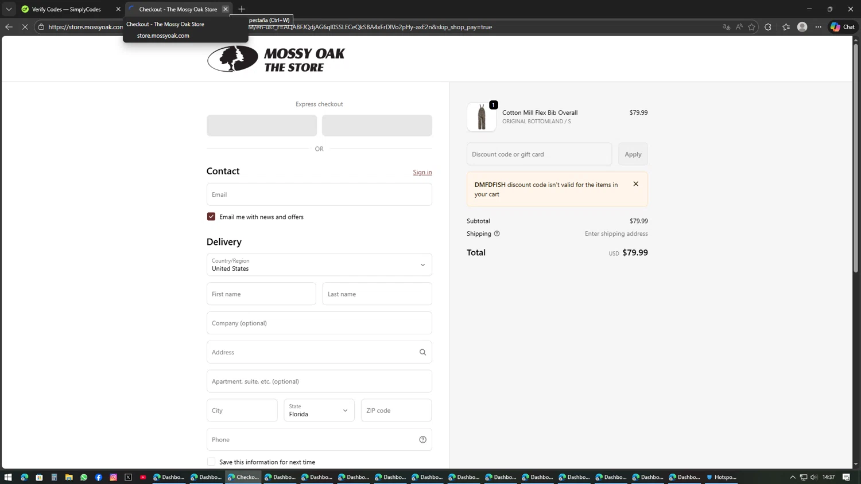Open Instagram from the taskbar
Screen dimensions: 861x484
pyautogui.click(x=114, y=477)
